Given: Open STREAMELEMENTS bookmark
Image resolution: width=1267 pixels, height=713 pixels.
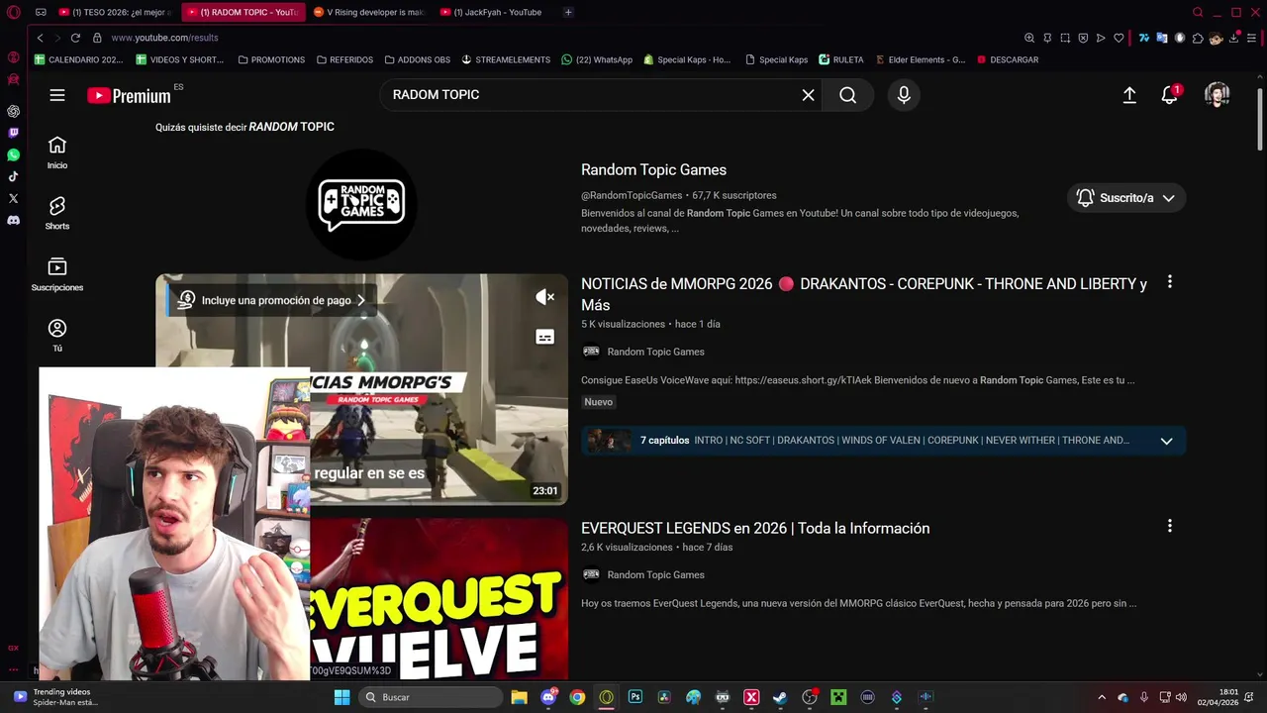Looking at the screenshot, I should pyautogui.click(x=506, y=59).
